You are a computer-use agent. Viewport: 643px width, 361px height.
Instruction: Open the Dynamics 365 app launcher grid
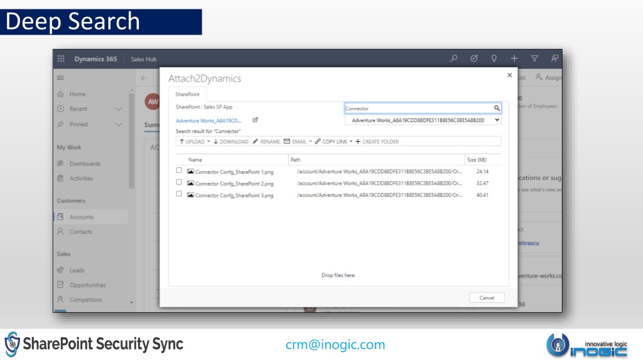tap(61, 58)
